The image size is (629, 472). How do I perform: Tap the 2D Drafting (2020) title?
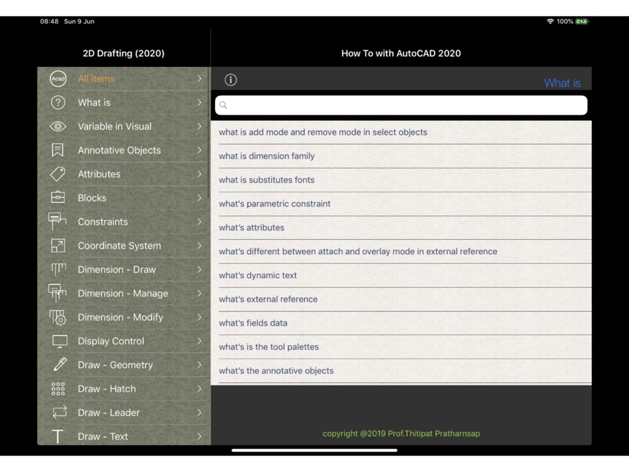pyautogui.click(x=123, y=53)
